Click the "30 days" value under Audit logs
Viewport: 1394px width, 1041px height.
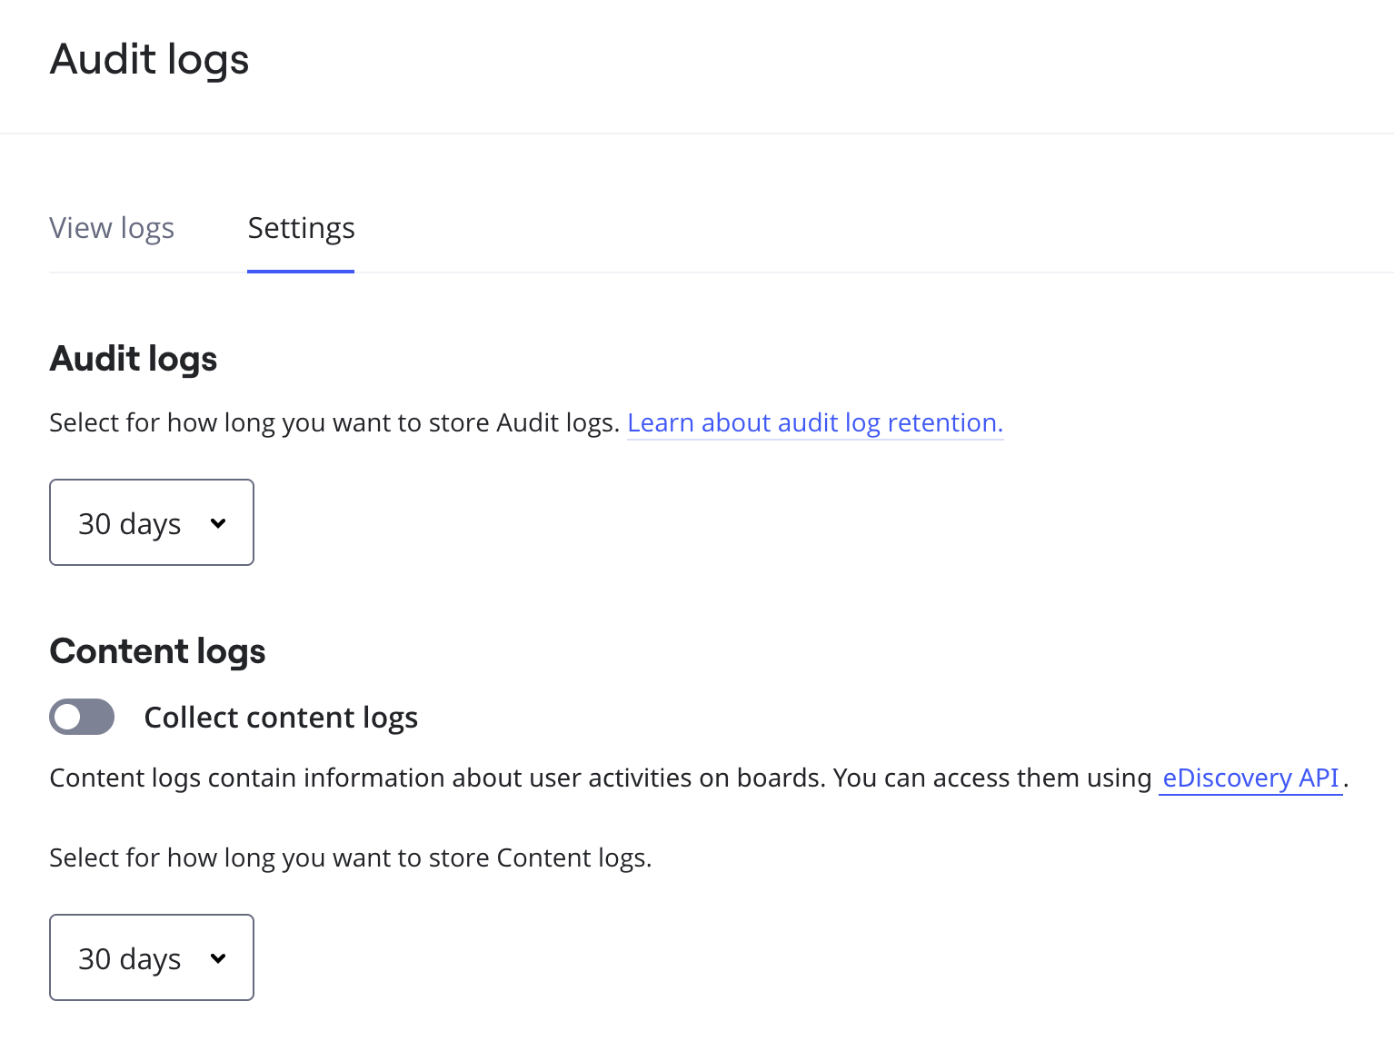coord(129,524)
